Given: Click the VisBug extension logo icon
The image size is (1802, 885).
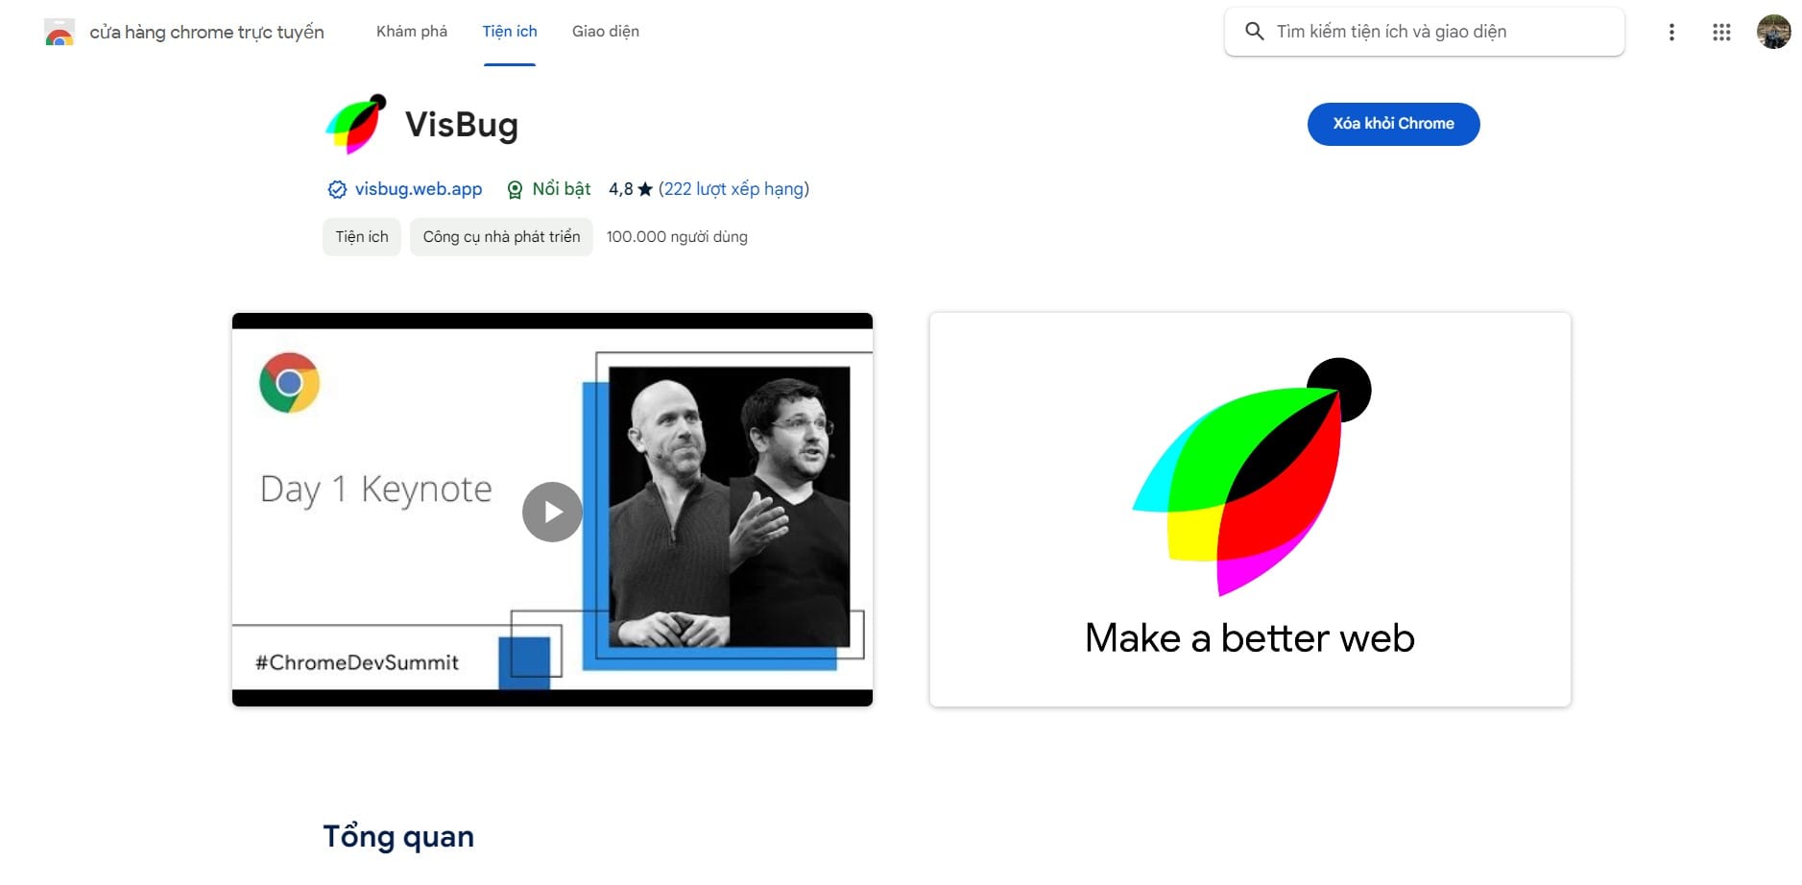Looking at the screenshot, I should [356, 124].
